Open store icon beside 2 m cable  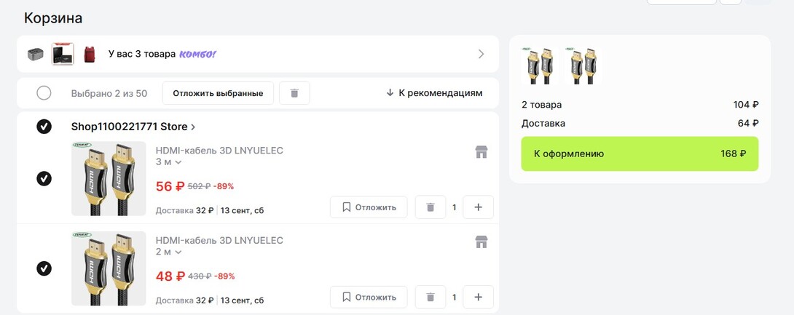[481, 242]
